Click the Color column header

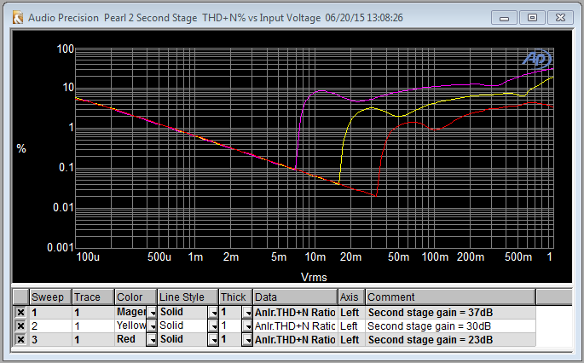(136, 297)
